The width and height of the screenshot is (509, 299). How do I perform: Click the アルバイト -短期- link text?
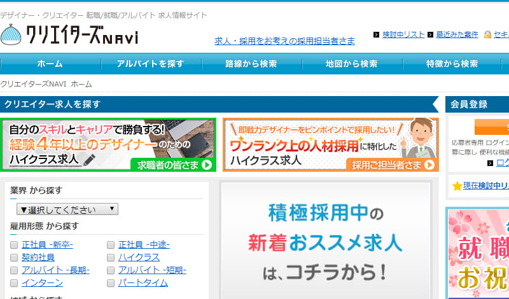click(x=152, y=270)
